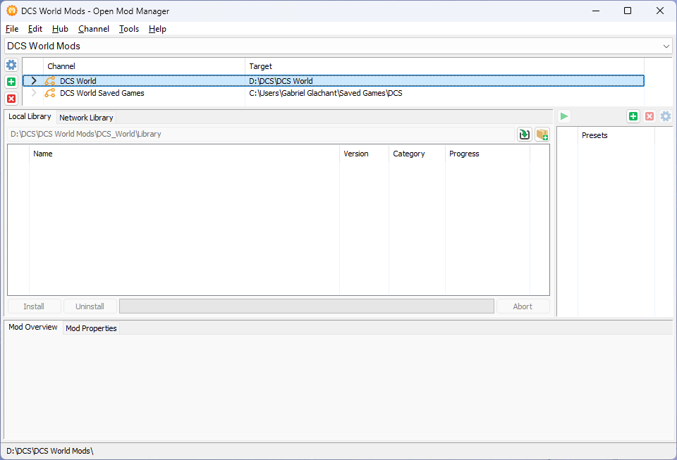Select the DCS World Saved Games channel
This screenshot has height=460, width=677.
[x=102, y=93]
